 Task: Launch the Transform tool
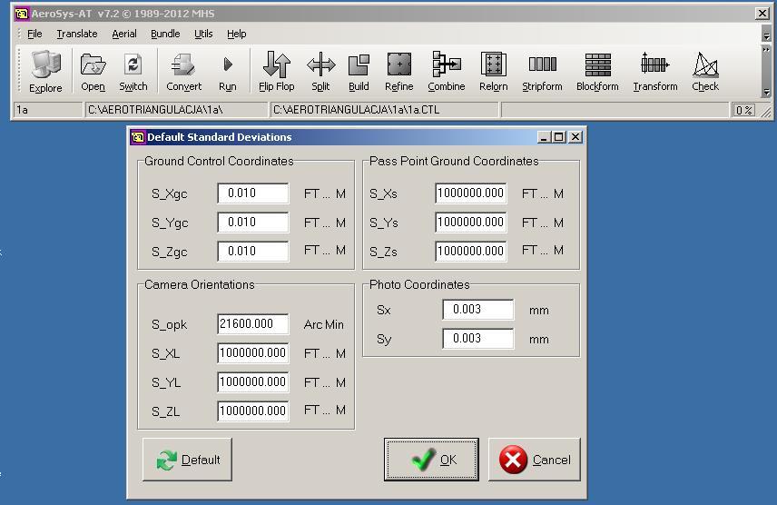pyautogui.click(x=655, y=72)
